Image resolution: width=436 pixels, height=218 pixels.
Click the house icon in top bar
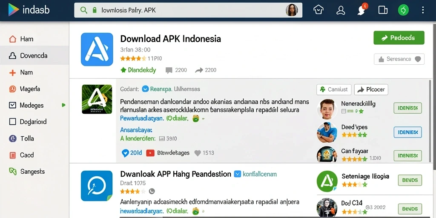tap(318, 10)
